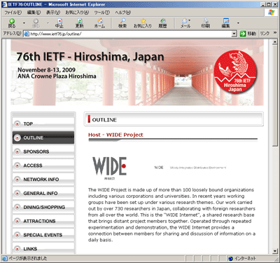The image size is (280, 263).
Task: Click the November 8-13, 2009 date text
Action: (x=46, y=70)
